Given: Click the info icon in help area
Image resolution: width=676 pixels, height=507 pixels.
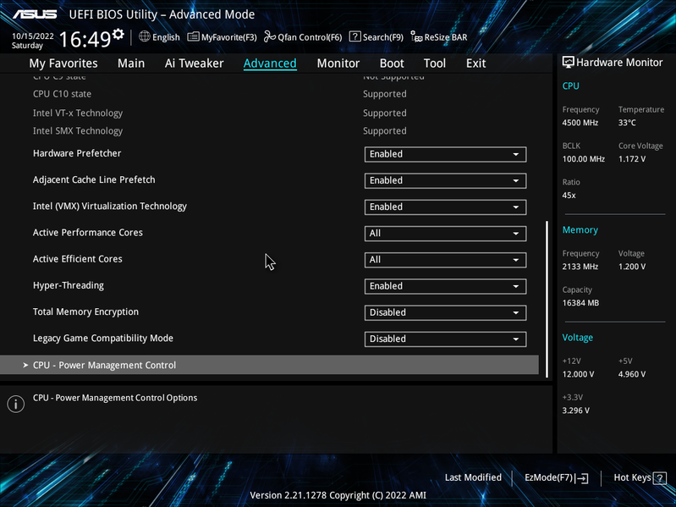Looking at the screenshot, I should (x=16, y=404).
